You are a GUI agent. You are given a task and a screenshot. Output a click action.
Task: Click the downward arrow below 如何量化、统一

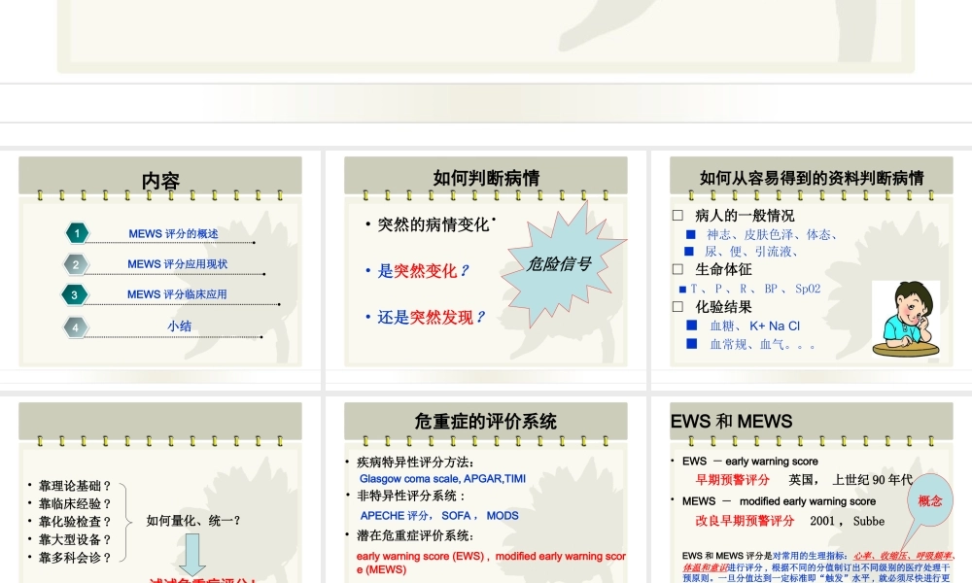[192, 554]
